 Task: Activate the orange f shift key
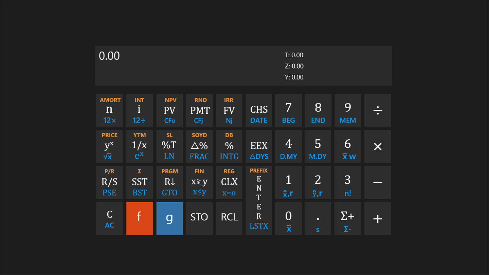point(139,218)
